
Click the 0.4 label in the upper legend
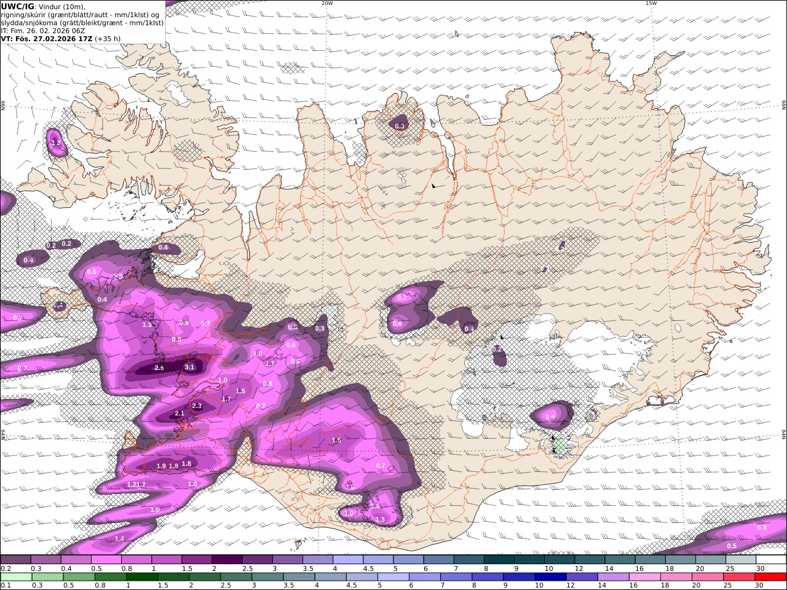tap(66, 568)
